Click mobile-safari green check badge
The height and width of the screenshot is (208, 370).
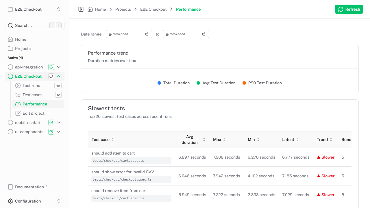[51, 122]
